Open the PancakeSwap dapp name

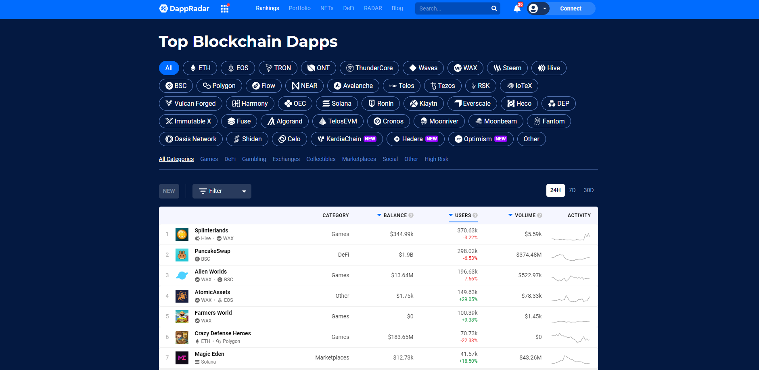[x=212, y=251]
